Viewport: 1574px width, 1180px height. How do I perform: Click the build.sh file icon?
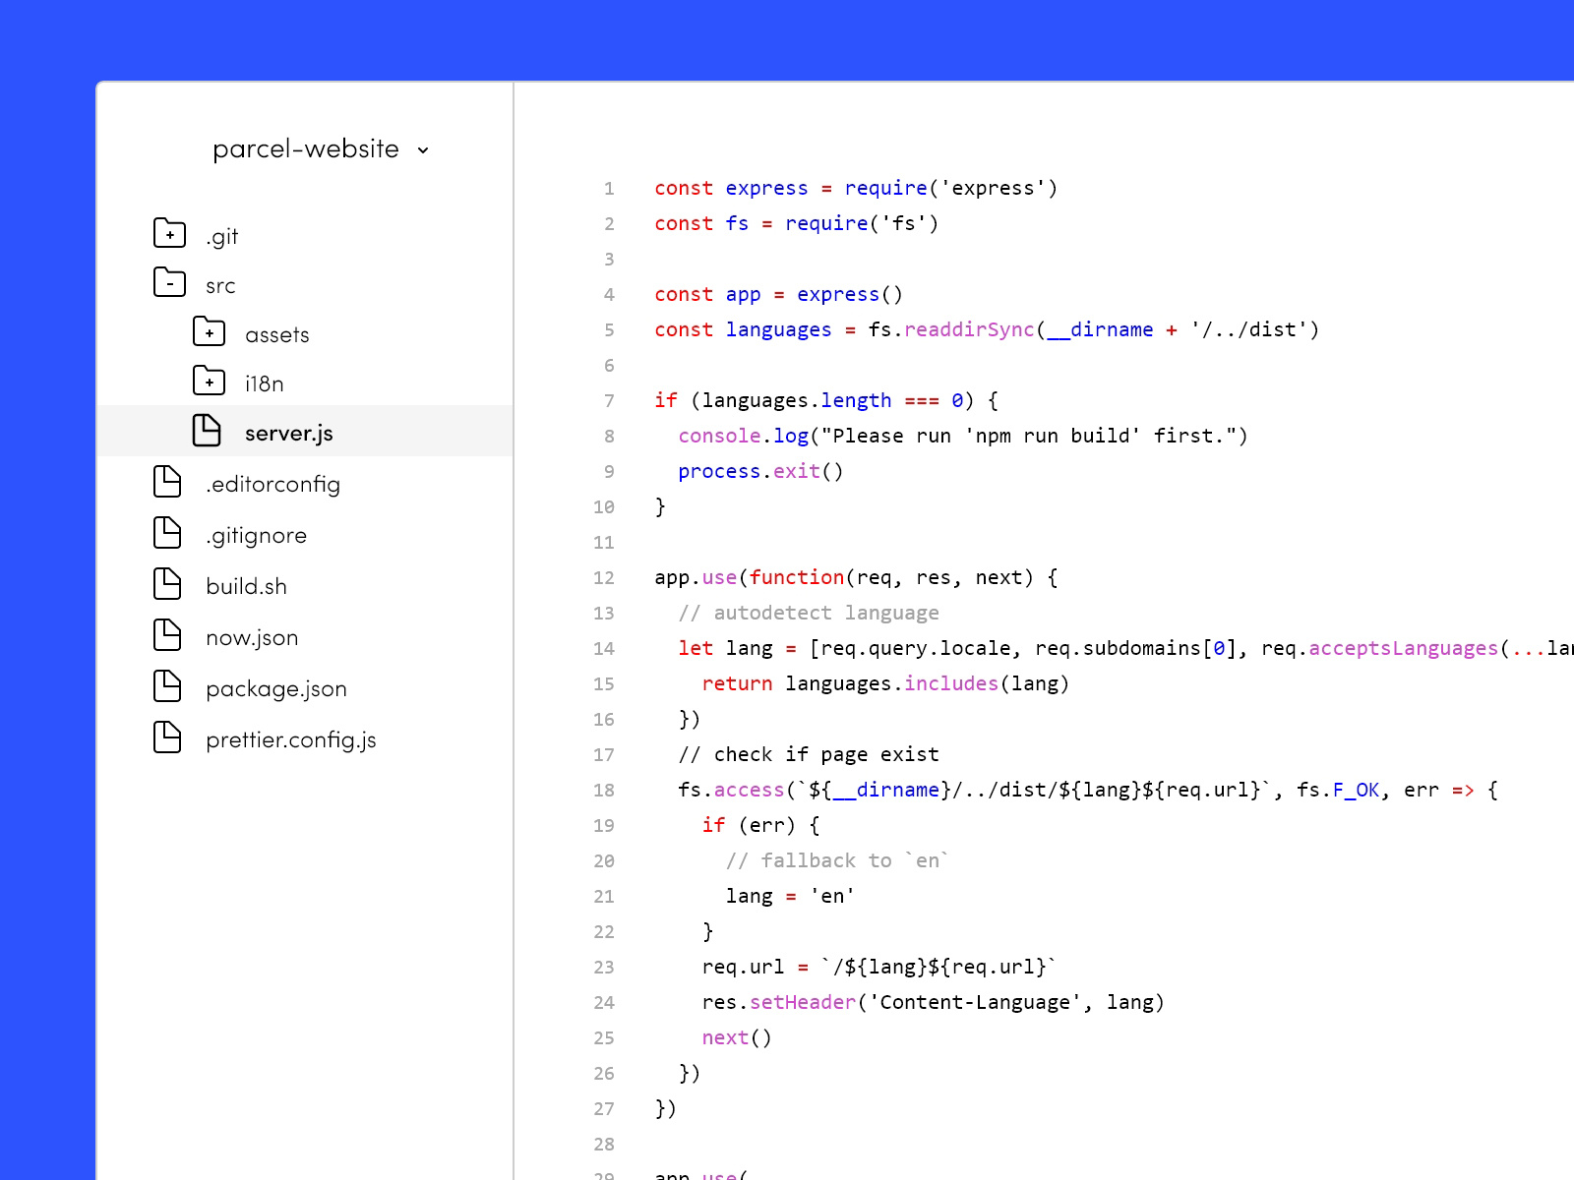169,584
